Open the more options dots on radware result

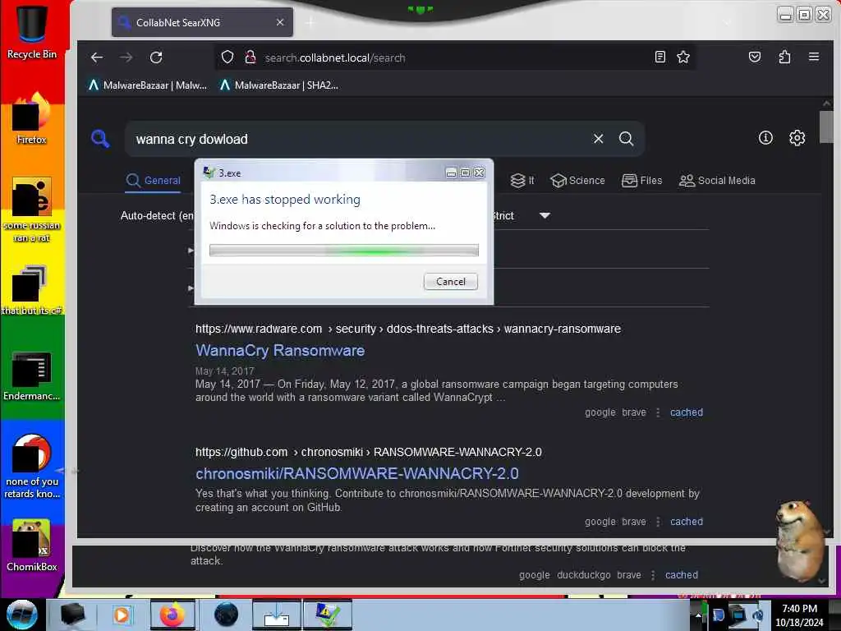[658, 412]
